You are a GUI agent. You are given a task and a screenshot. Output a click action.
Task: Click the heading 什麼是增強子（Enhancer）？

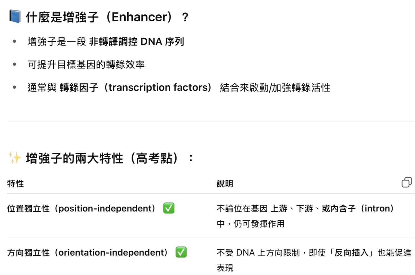107,17
